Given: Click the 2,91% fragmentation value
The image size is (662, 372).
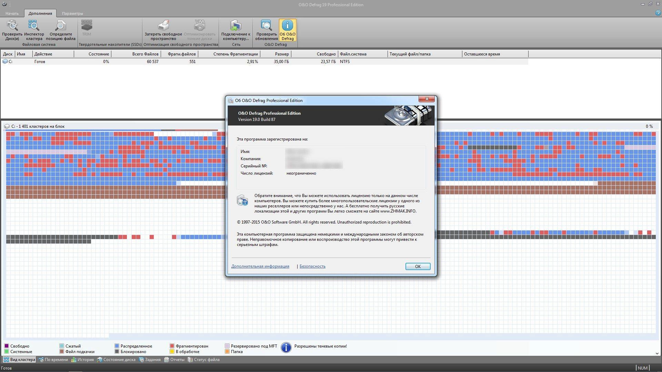Looking at the screenshot, I should (252, 62).
